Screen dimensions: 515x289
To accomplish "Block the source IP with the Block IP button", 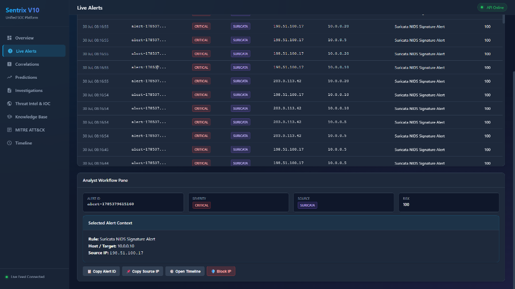I will point(221,271).
